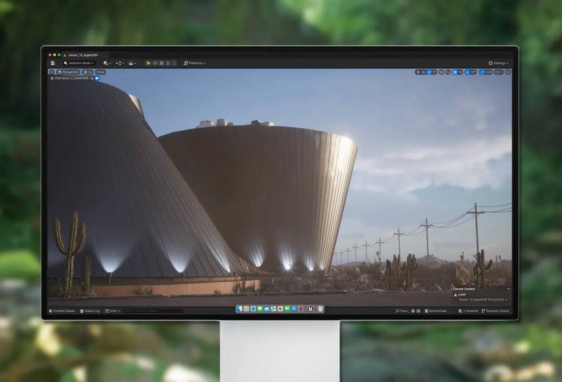Image resolution: width=562 pixels, height=382 pixels.
Task: Click the 1 Unsaved indicator
Action: pyautogui.click(x=468, y=311)
